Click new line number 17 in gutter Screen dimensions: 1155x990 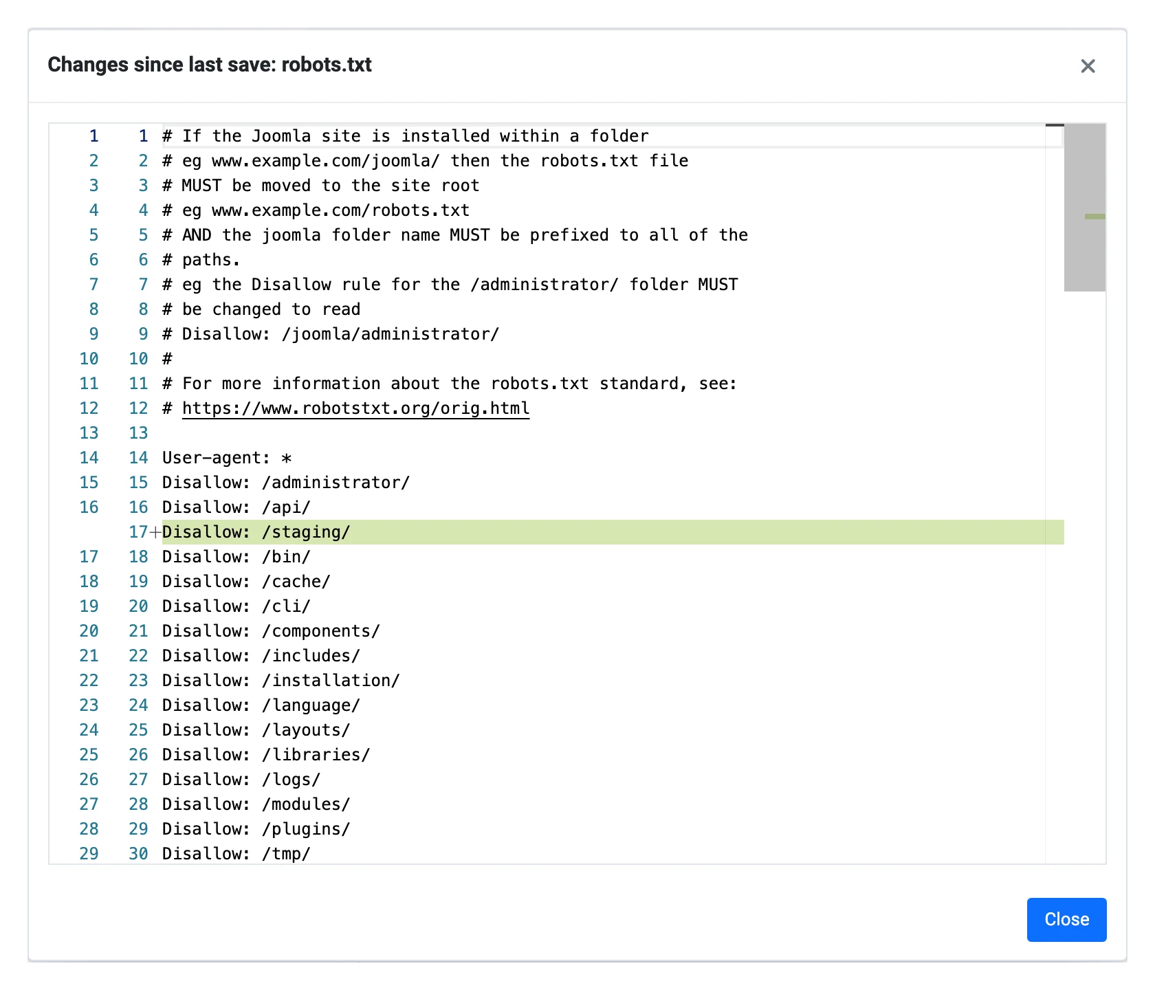[x=138, y=532]
